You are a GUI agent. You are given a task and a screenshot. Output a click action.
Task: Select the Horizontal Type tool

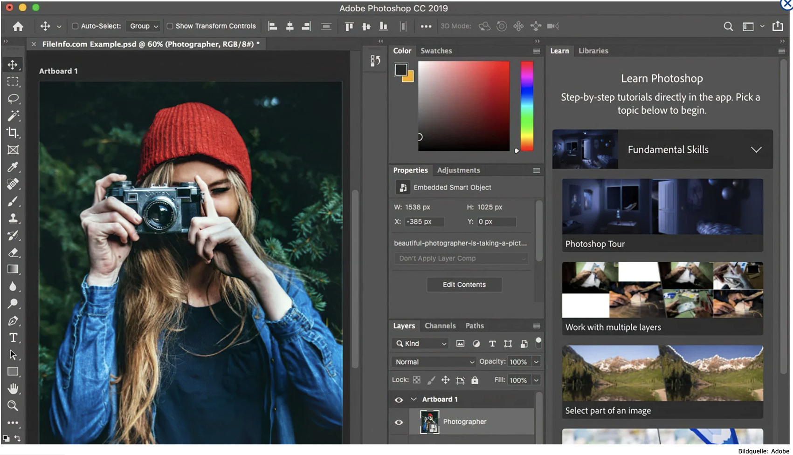[x=13, y=338]
